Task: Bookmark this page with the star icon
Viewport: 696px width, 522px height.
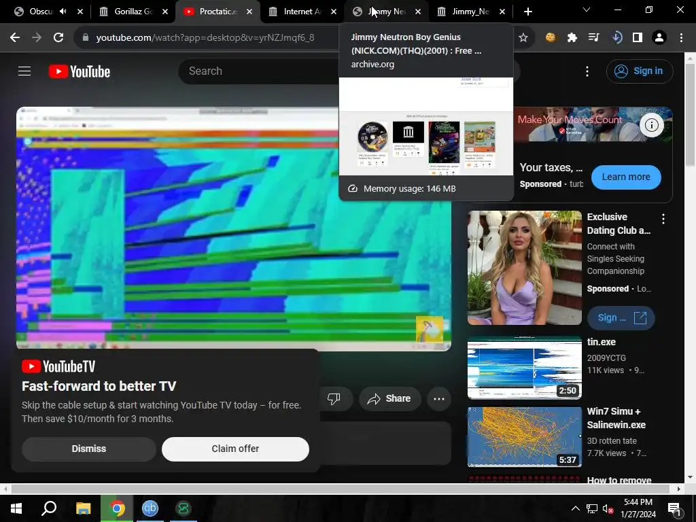Action: click(523, 38)
